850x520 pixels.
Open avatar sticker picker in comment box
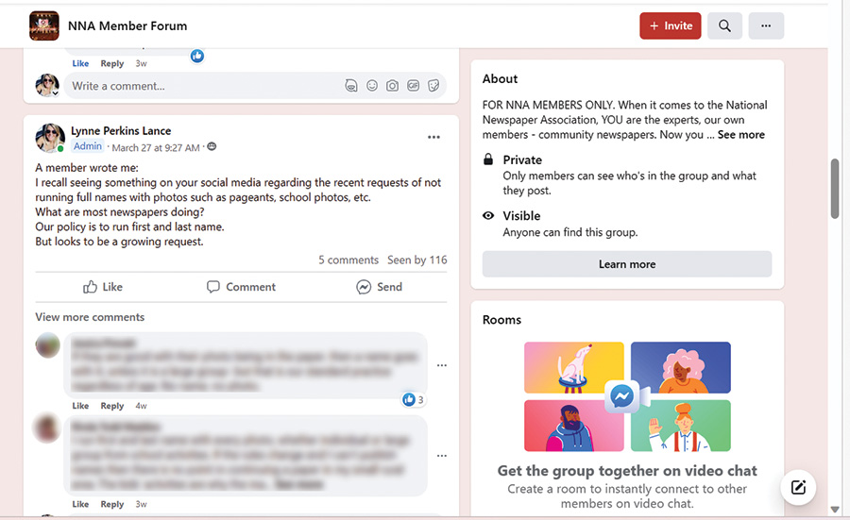[351, 86]
